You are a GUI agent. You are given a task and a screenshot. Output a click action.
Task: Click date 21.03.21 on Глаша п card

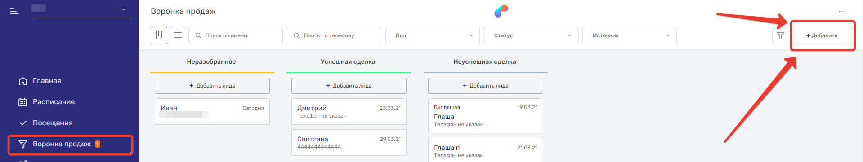pos(527,148)
